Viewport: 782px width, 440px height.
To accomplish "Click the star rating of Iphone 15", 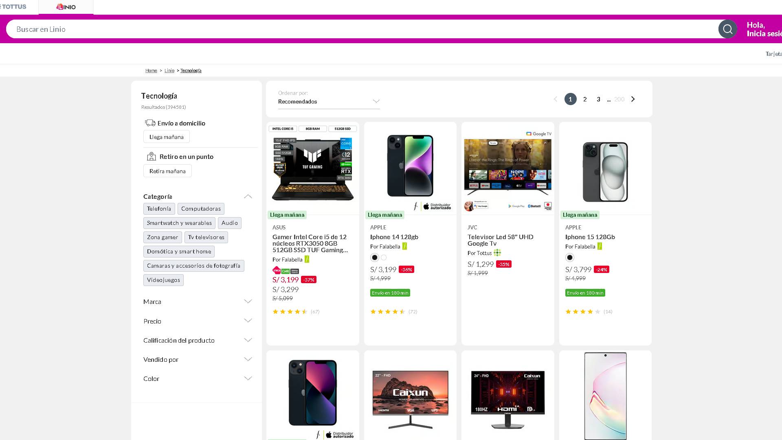I will click(x=583, y=312).
